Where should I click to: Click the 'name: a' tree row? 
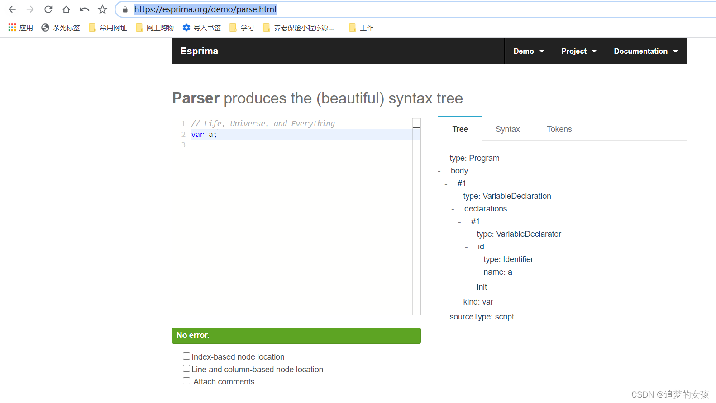click(498, 272)
